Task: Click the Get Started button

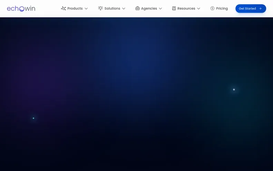Action: tap(251, 9)
